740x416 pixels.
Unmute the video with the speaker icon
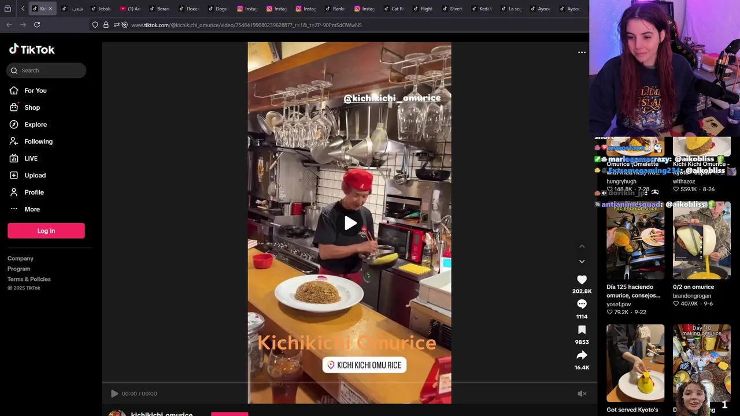click(582, 393)
